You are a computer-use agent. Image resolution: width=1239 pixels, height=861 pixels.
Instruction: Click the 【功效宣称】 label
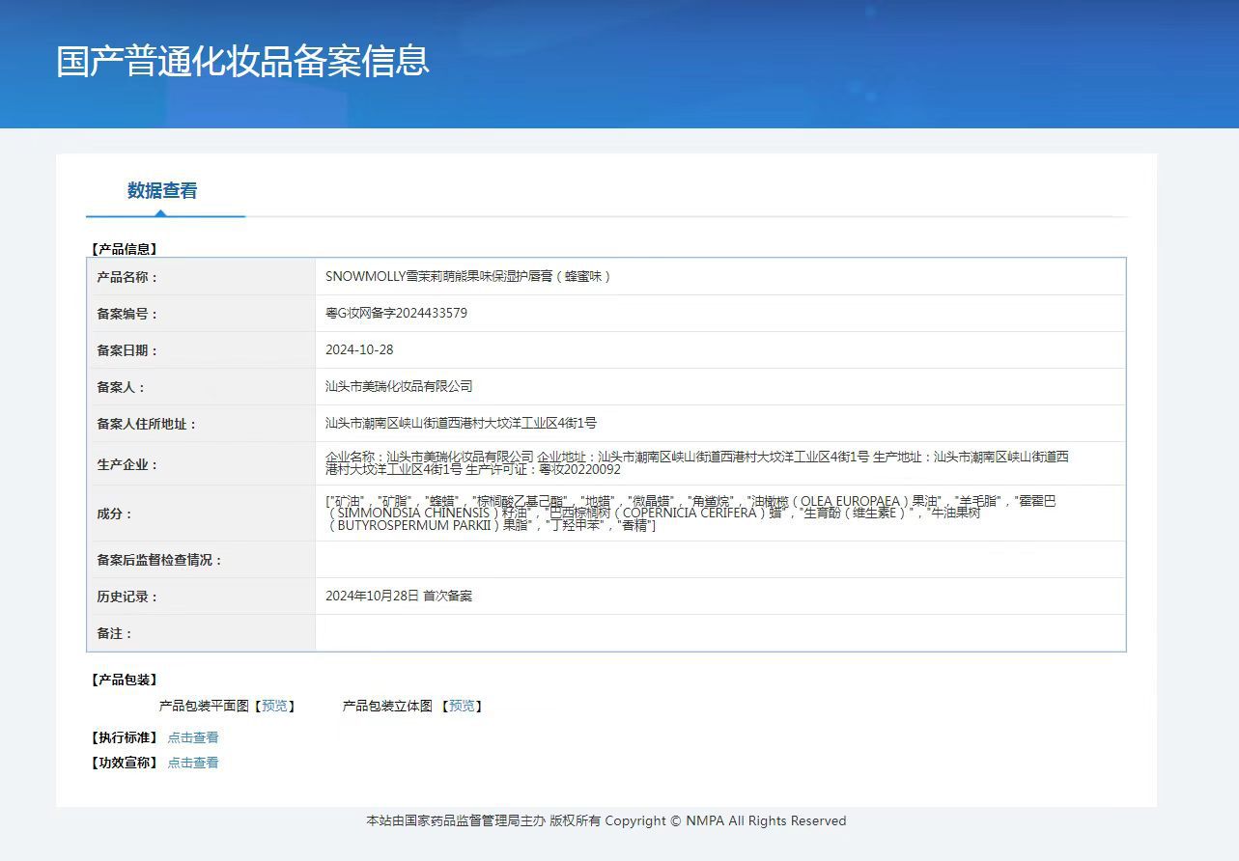124,763
